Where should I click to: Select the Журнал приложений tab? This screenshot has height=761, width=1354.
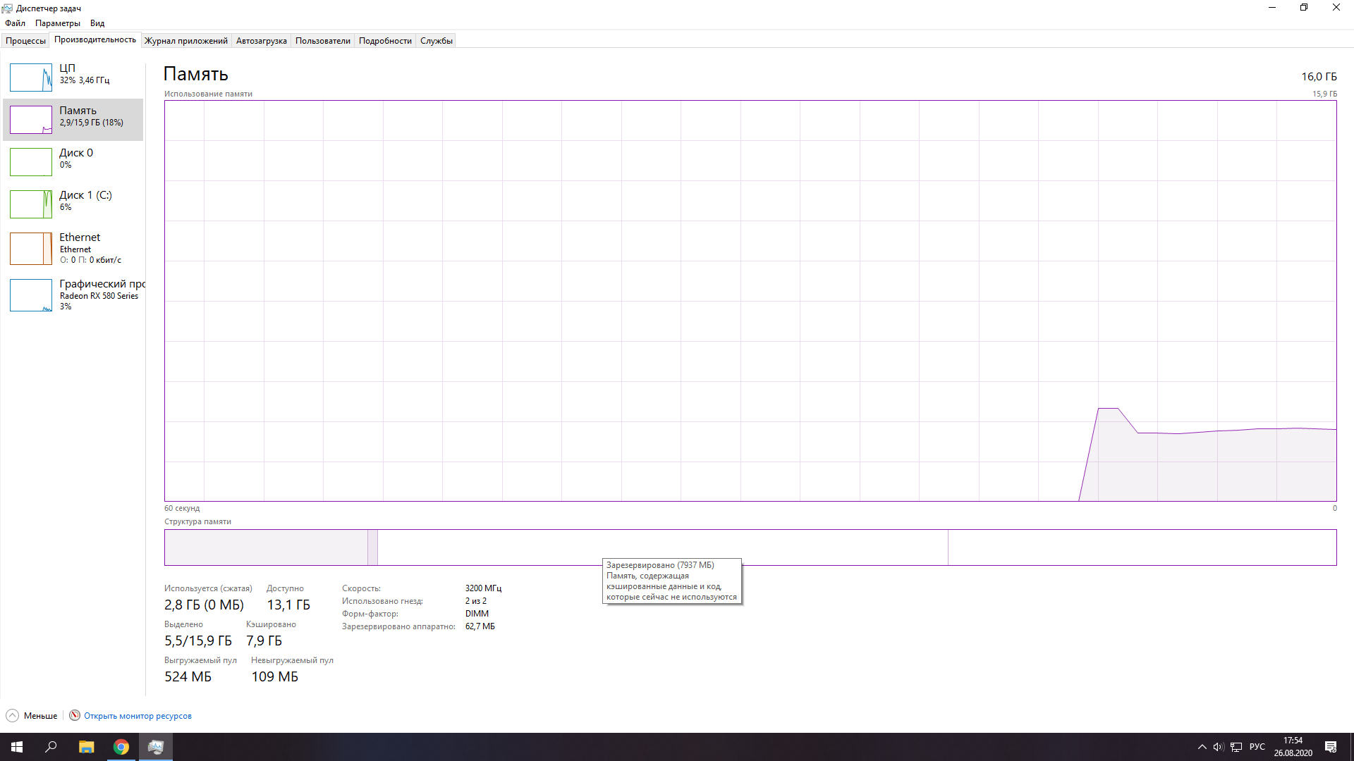186,40
